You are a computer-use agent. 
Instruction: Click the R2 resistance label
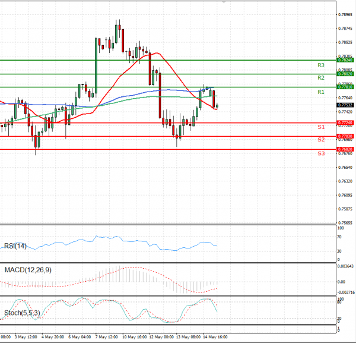(x=321, y=78)
